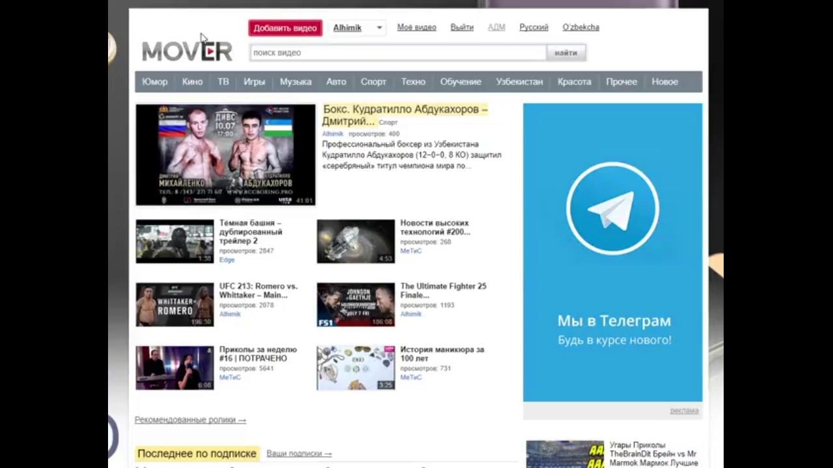Open the История маникюра за 100 лет title

(x=442, y=354)
